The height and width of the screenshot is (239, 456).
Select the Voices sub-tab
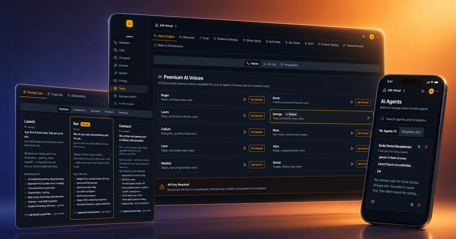pos(252,63)
